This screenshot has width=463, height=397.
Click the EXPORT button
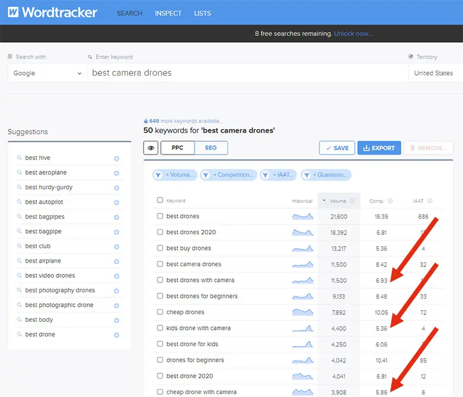(x=379, y=148)
